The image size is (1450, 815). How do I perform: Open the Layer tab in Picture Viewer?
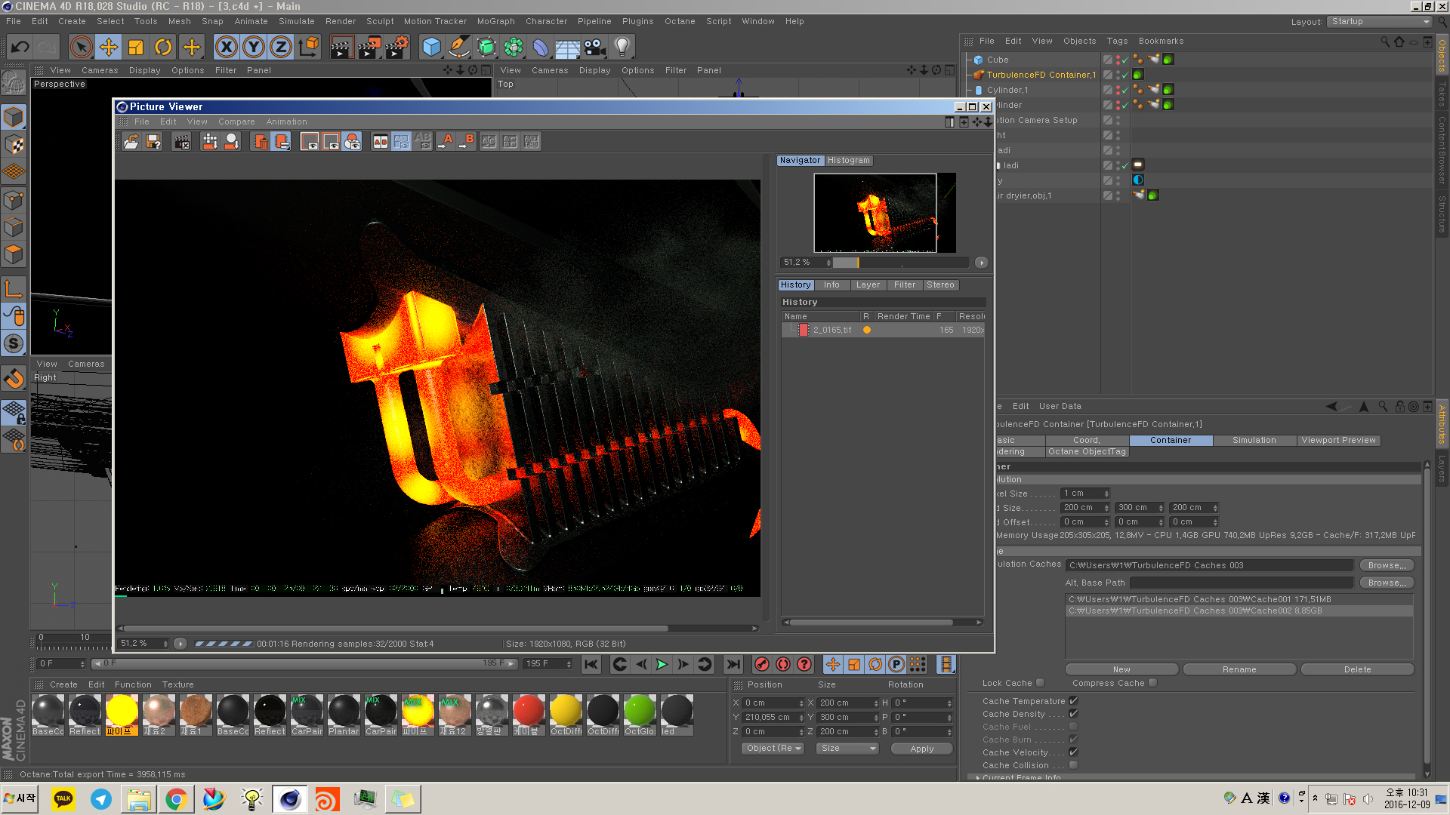pyautogui.click(x=868, y=284)
